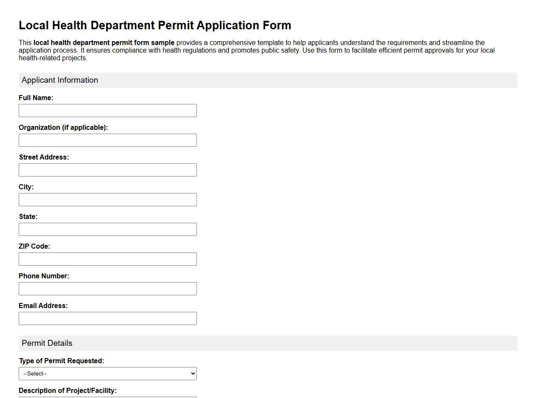Click the Full Name input field
Screen dimensions: 536x398
(x=107, y=110)
